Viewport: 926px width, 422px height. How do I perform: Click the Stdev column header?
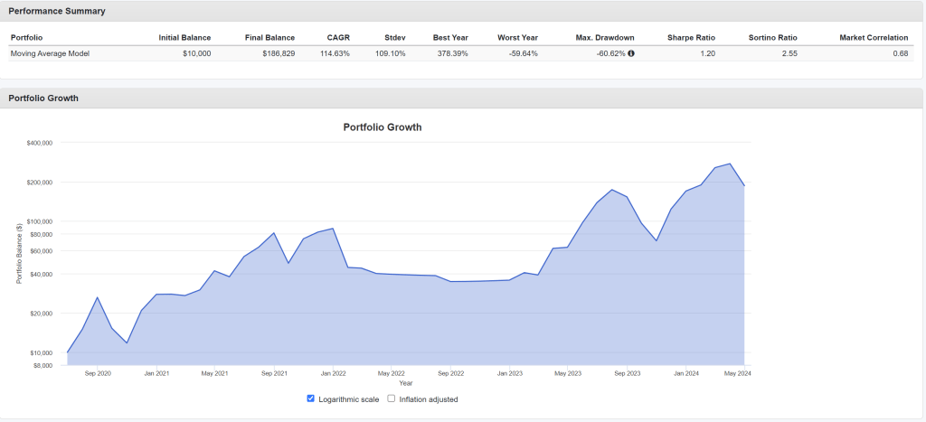395,38
